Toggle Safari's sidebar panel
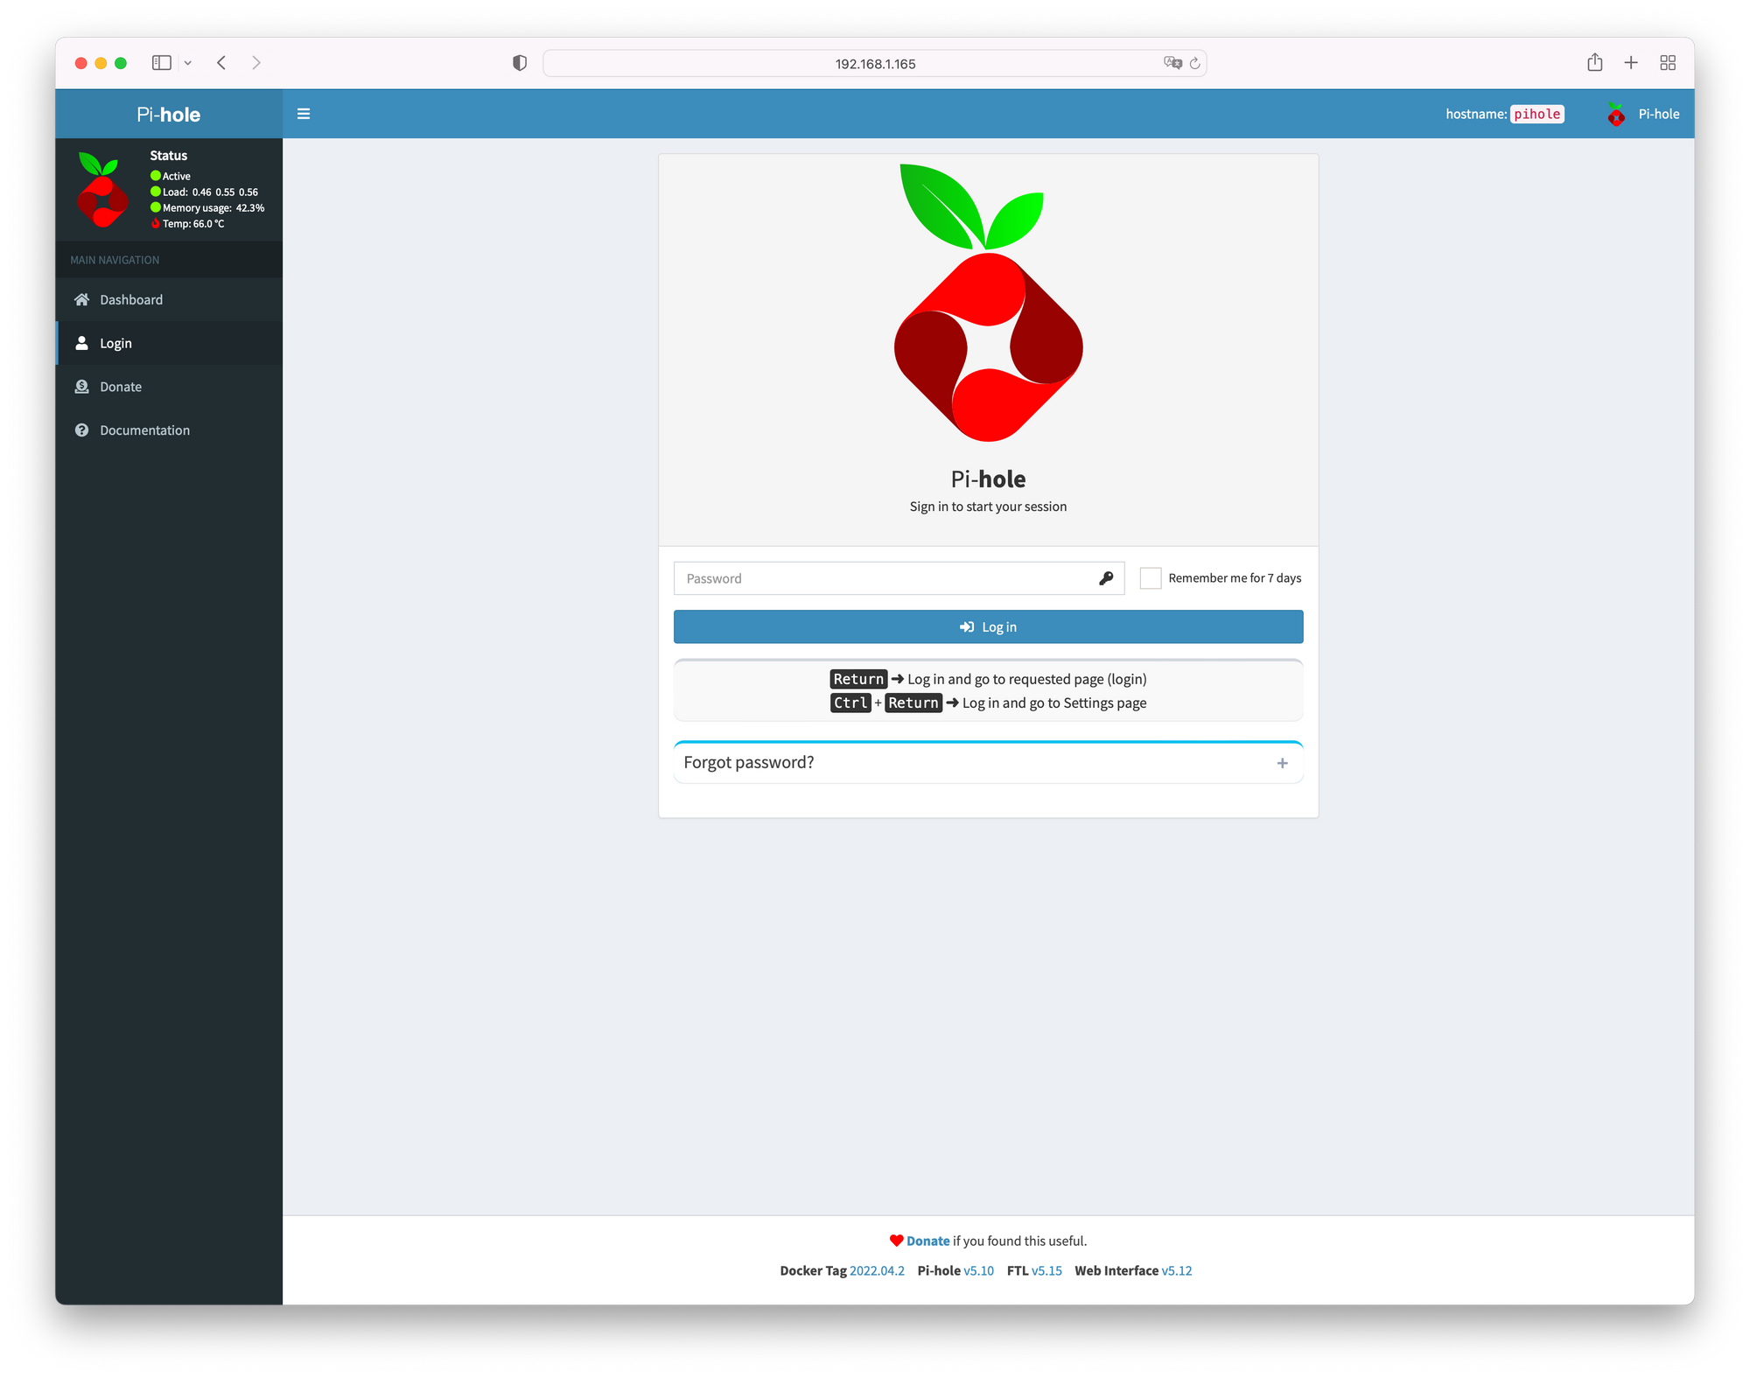Screen dimensions: 1750x1378 (162, 63)
